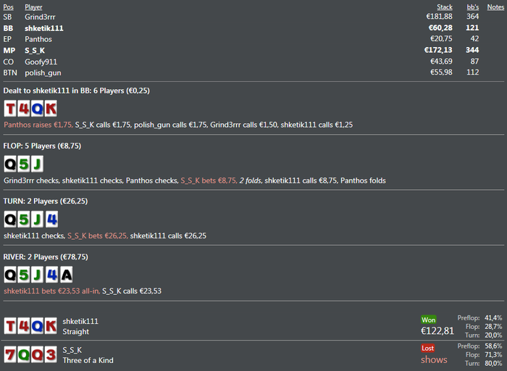Click the Stack column header

[444, 7]
